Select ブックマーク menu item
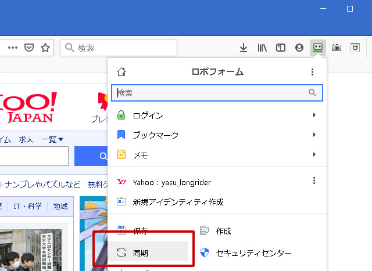372x271 pixels. coord(217,135)
